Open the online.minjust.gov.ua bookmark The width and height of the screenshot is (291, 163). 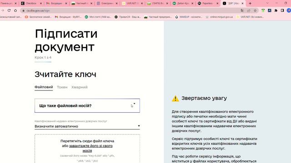click(219, 17)
